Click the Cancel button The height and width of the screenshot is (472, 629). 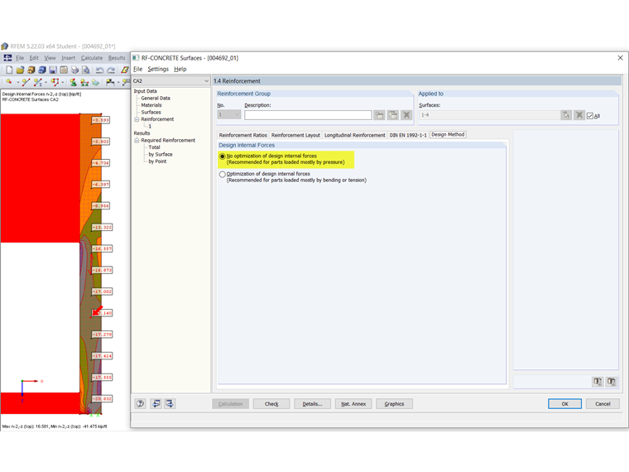tap(603, 404)
